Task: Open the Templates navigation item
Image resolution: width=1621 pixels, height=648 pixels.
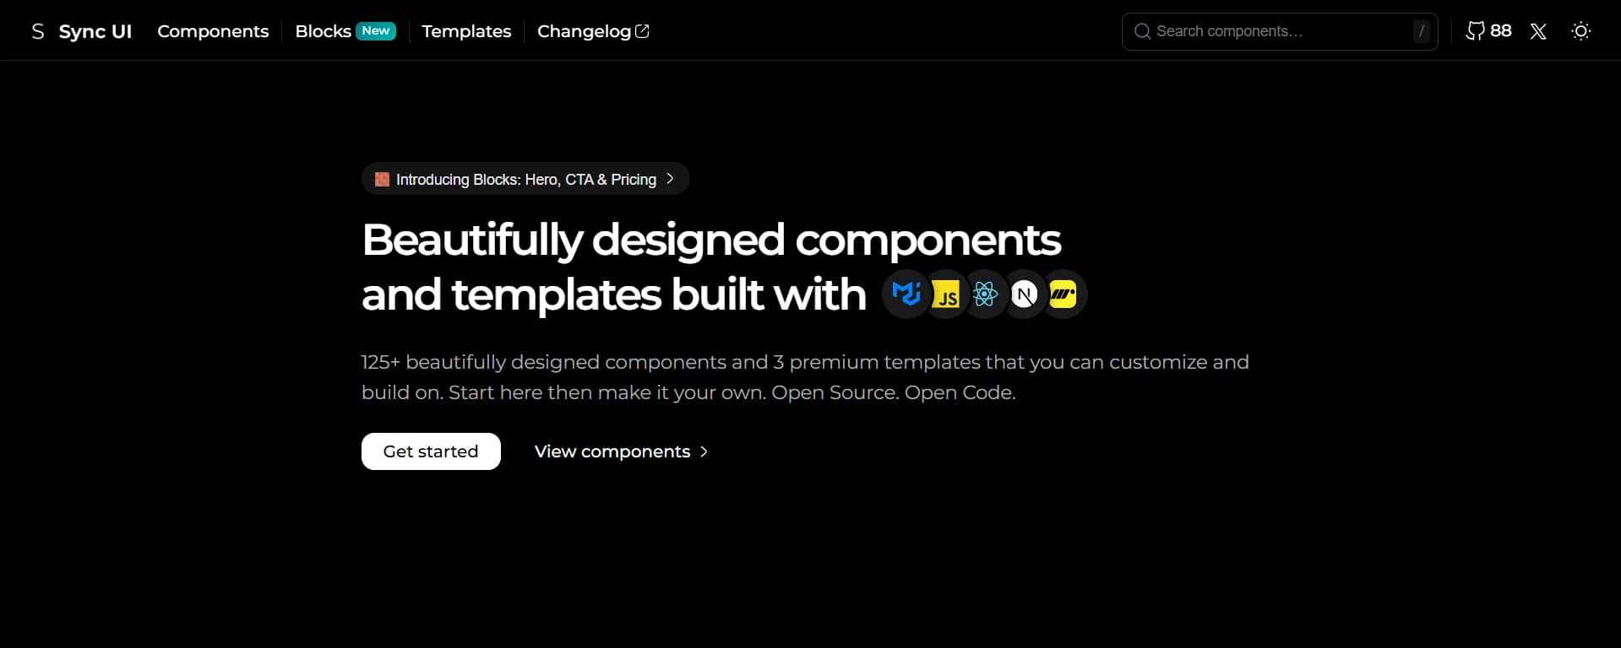Action: (465, 31)
